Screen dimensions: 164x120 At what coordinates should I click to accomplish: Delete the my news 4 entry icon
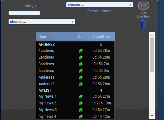click(x=81, y=116)
